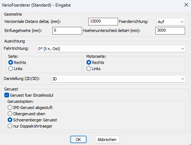This screenshot has width=191, height=145.
Task: Click the Geometrie group title
Action: (13, 14)
